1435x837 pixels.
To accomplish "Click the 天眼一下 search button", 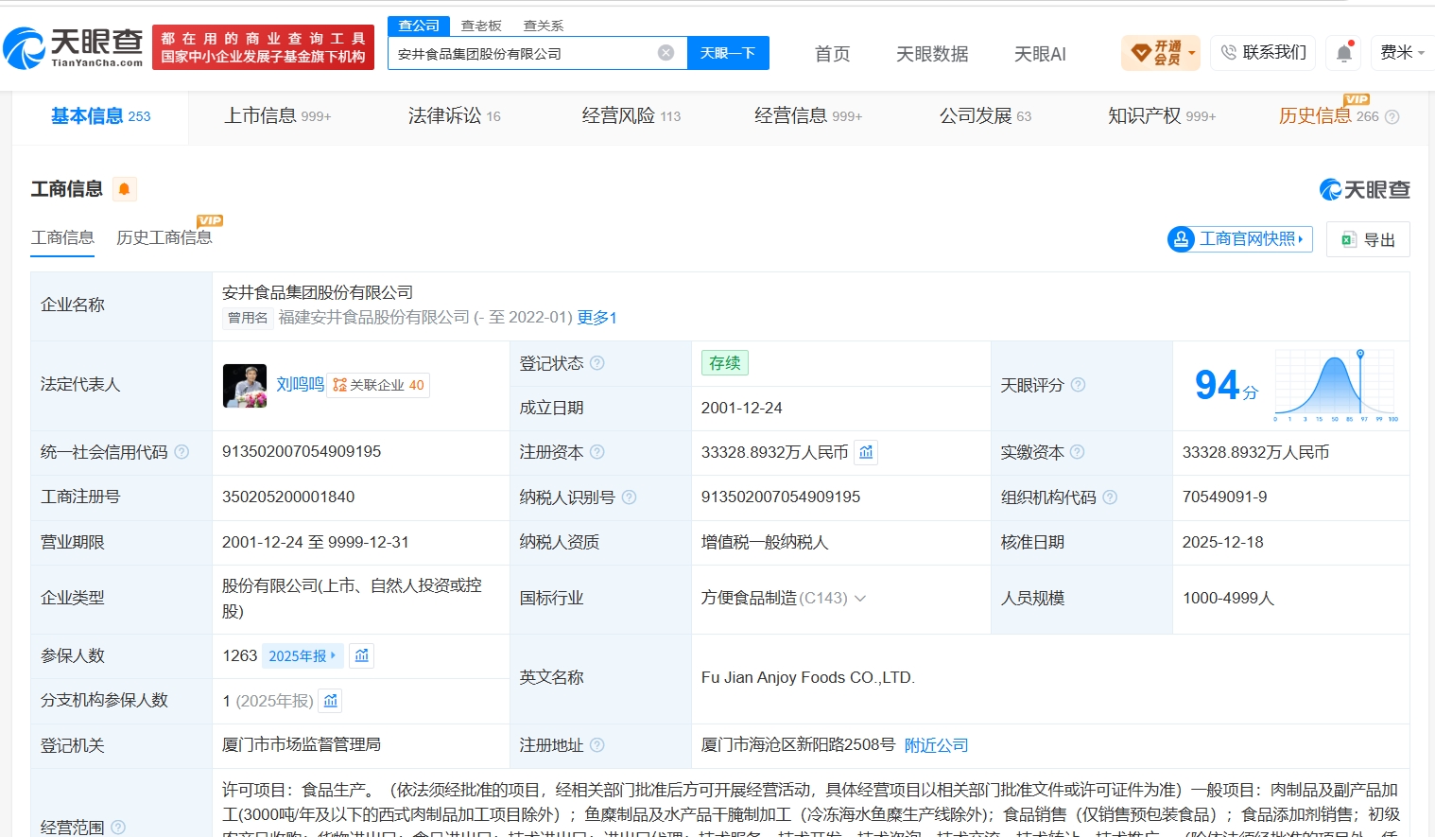I will 728,53.
